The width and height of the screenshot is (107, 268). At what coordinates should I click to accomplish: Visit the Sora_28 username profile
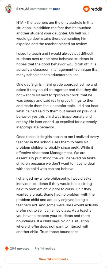pyautogui.click(x=23, y=9)
